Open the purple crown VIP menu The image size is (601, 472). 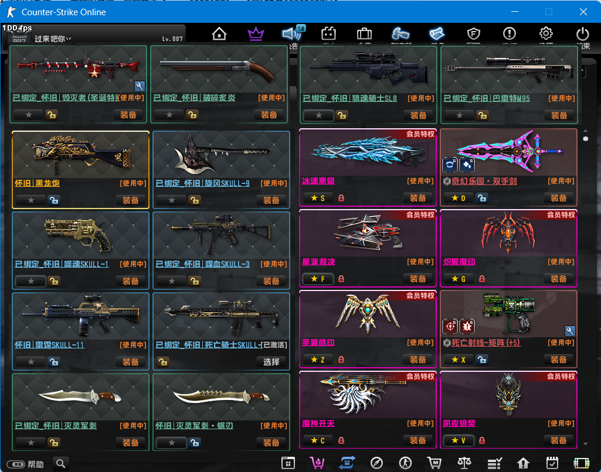[256, 34]
